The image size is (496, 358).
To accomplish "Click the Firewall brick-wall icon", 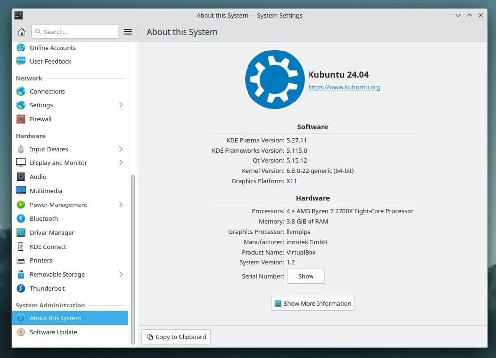I will 20,119.
